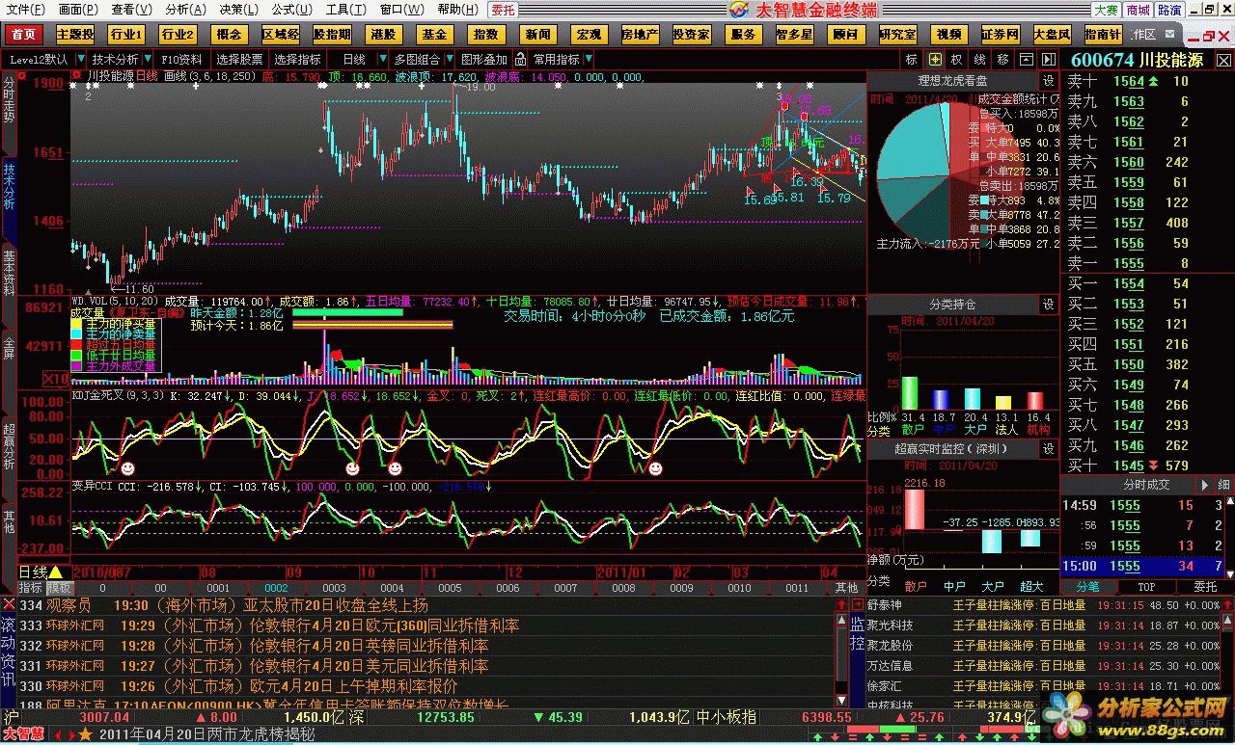Click 选择股票 in the toolbar
The height and width of the screenshot is (745, 1235).
click(238, 59)
